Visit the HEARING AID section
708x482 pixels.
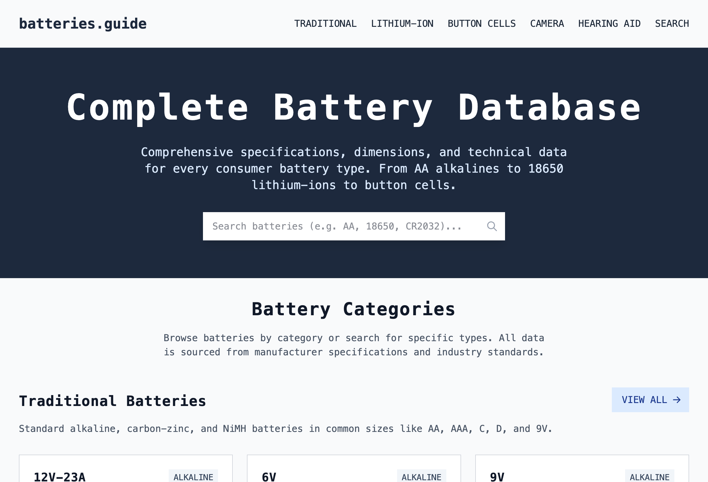(609, 24)
